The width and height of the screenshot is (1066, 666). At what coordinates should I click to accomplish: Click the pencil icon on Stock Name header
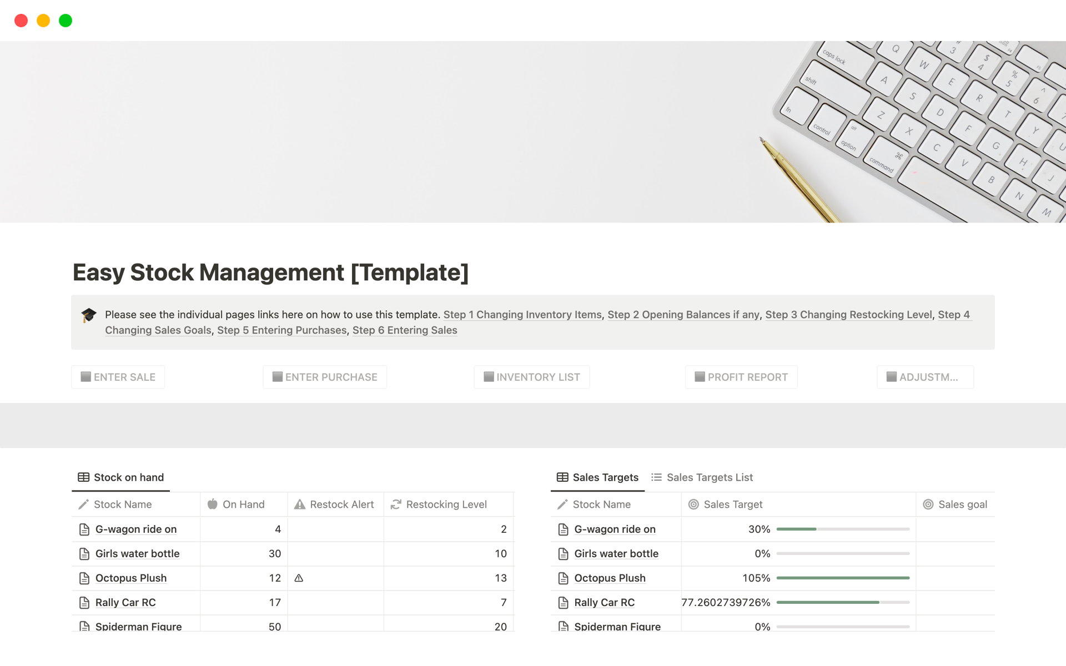click(x=83, y=504)
